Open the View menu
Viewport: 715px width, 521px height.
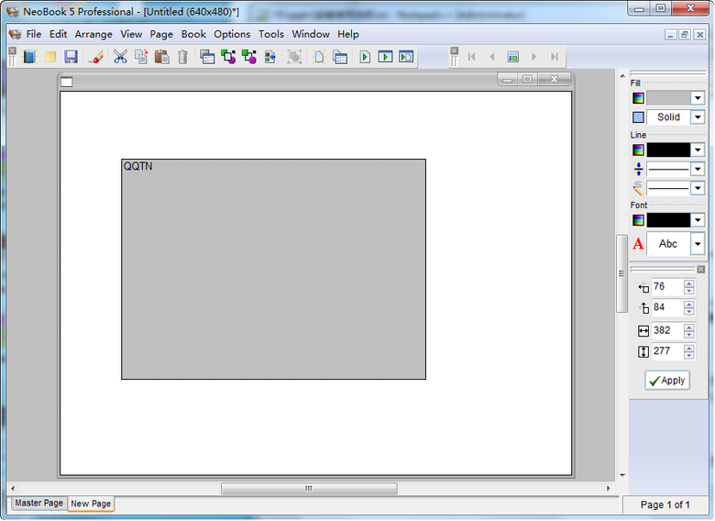(x=131, y=34)
